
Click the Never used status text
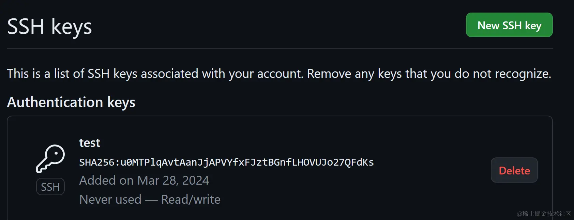(x=110, y=200)
